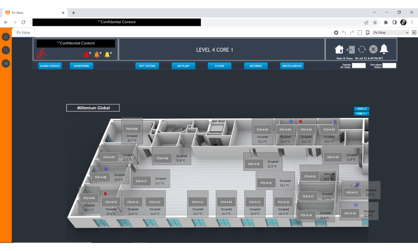The height and width of the screenshot is (251, 418).
Task: Select the LEVEL 4 button on the floor plan
Action: coord(361,109)
